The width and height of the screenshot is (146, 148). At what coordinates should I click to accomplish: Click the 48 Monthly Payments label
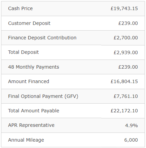point(34,67)
